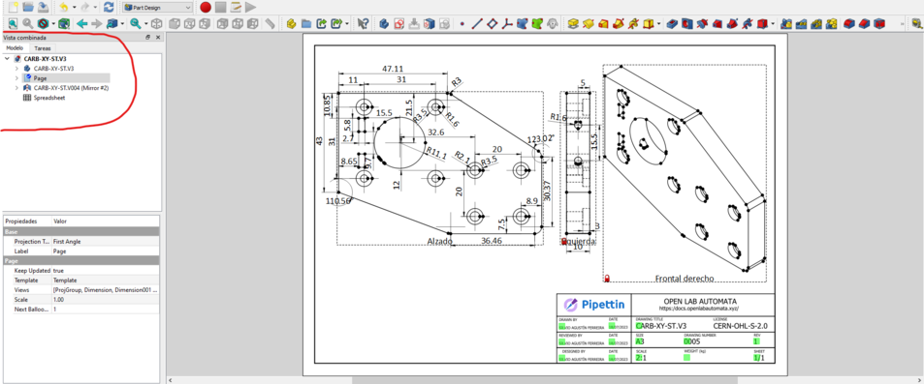Click the What's This help cursor icon

pos(363,23)
